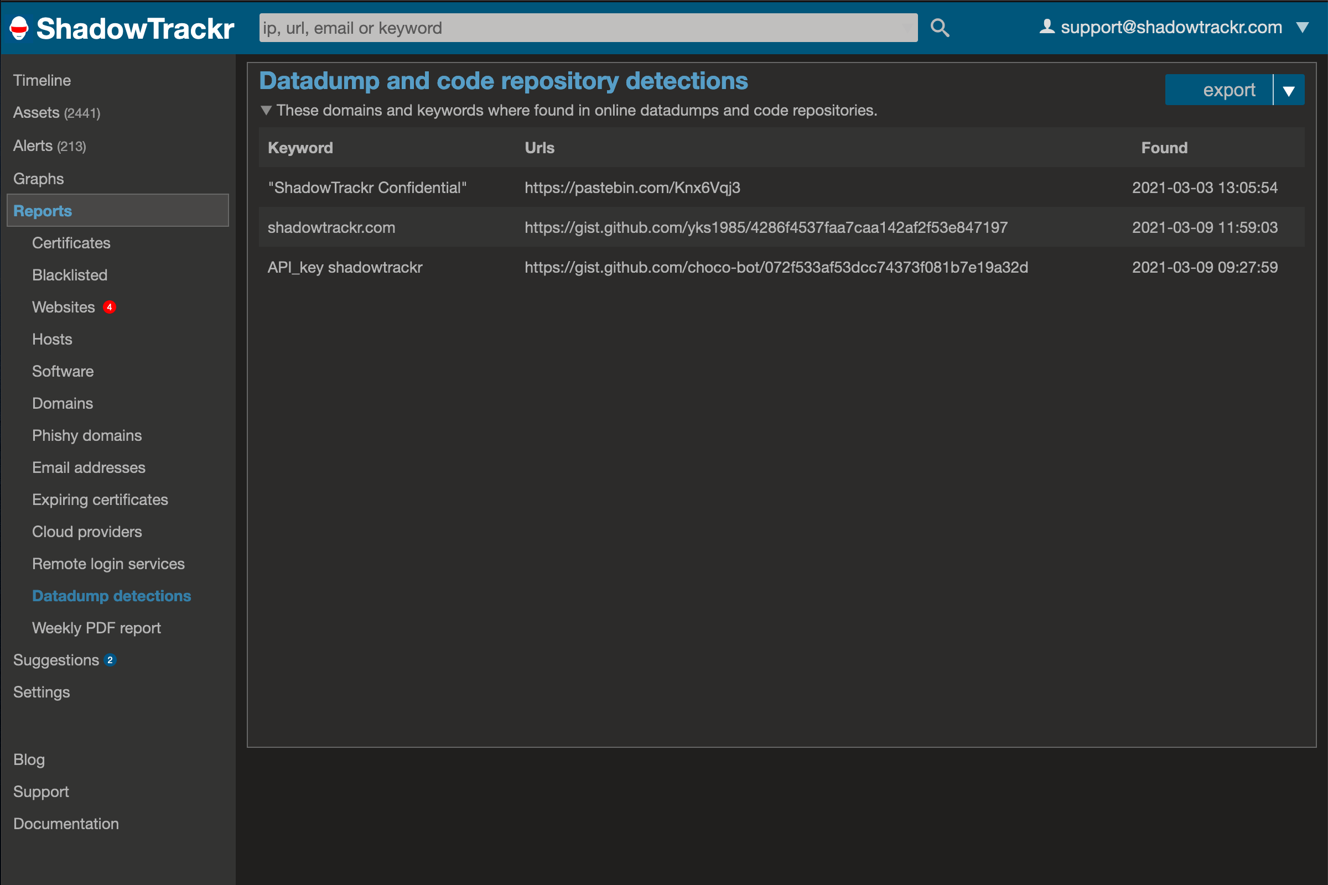The height and width of the screenshot is (885, 1328).
Task: Click the export button
Action: 1228,89
